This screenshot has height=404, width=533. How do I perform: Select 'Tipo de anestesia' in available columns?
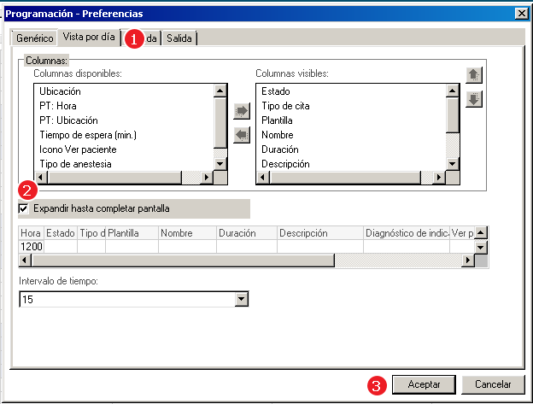click(75, 163)
